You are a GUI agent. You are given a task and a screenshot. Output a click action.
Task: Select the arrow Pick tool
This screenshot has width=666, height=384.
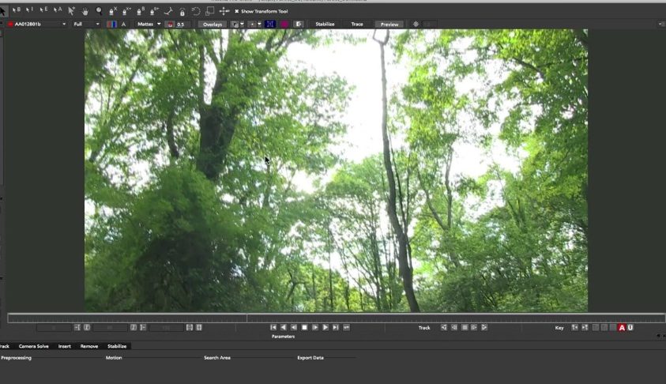[2, 10]
